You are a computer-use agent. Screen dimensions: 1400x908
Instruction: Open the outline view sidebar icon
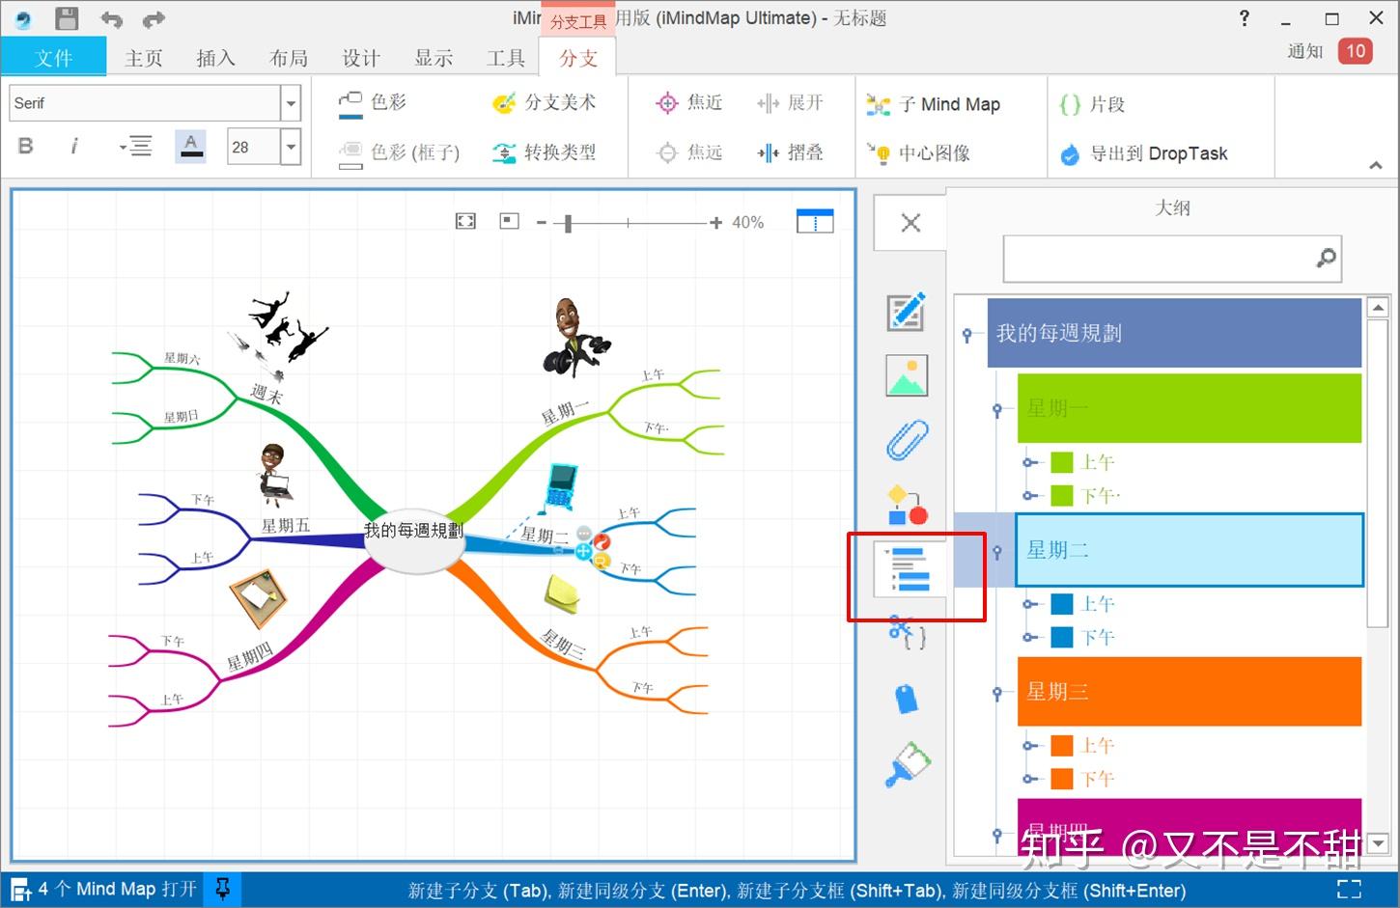[910, 568]
